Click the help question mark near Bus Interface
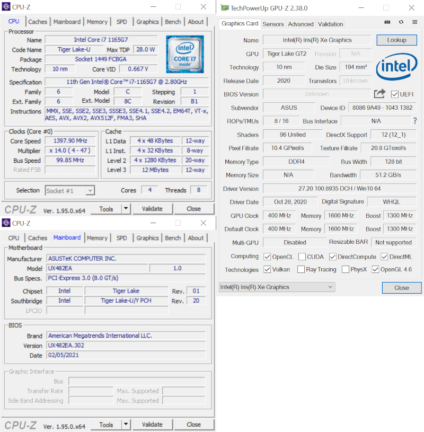This screenshot has height=432, width=424. tap(414, 121)
